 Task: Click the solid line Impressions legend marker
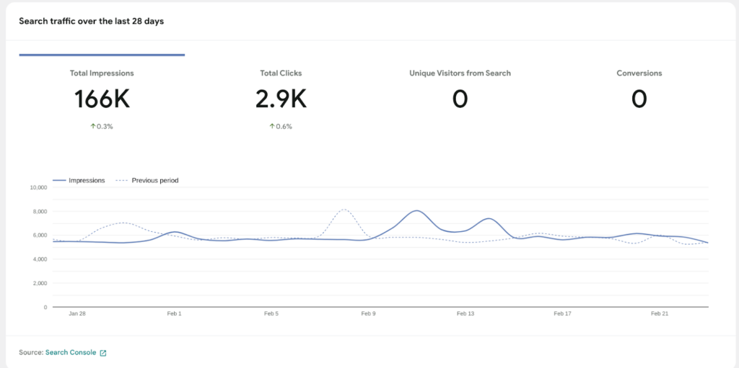pyautogui.click(x=58, y=181)
